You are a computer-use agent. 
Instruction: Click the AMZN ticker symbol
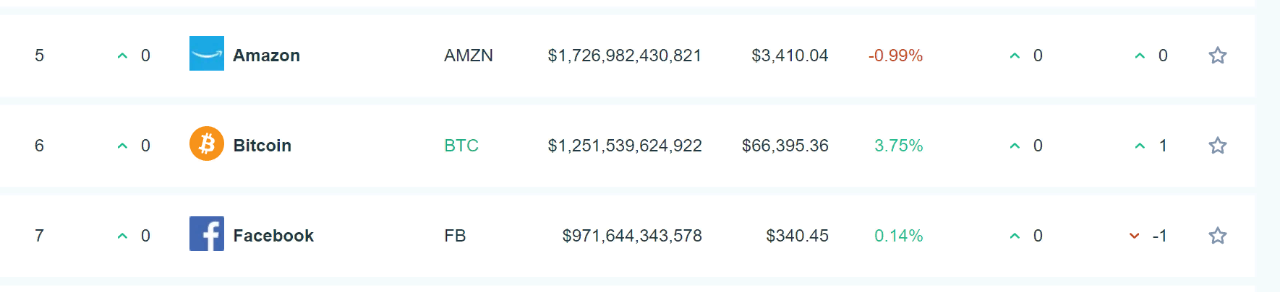(469, 56)
